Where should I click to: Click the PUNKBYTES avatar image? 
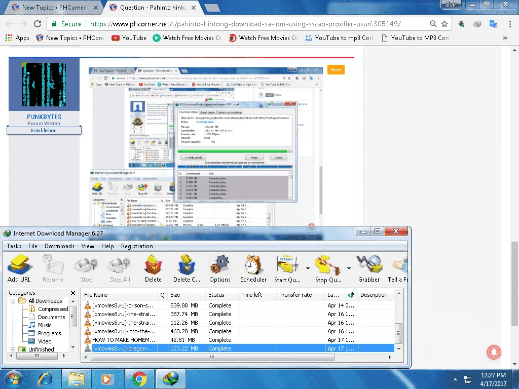click(44, 85)
